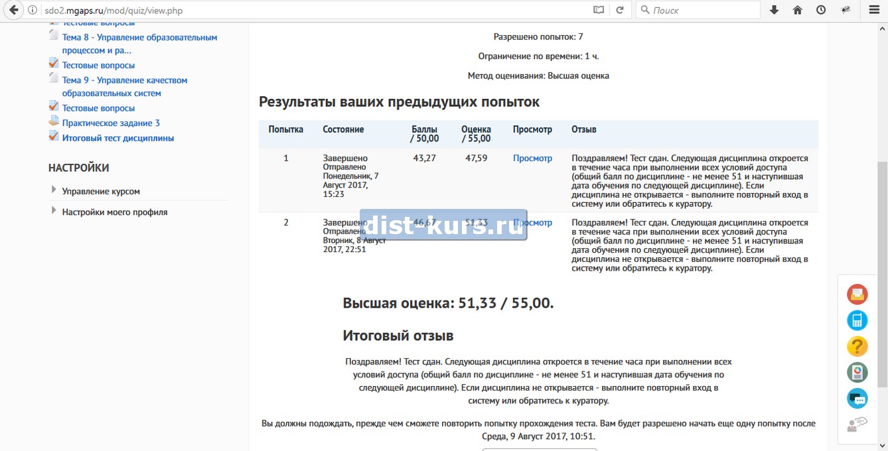The image size is (888, 451).
Task: Click the Попытка column header
Action: (x=285, y=129)
